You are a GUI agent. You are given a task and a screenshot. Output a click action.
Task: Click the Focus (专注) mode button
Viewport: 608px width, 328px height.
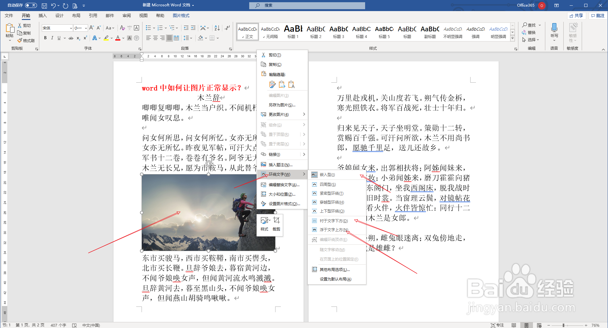(x=497, y=325)
